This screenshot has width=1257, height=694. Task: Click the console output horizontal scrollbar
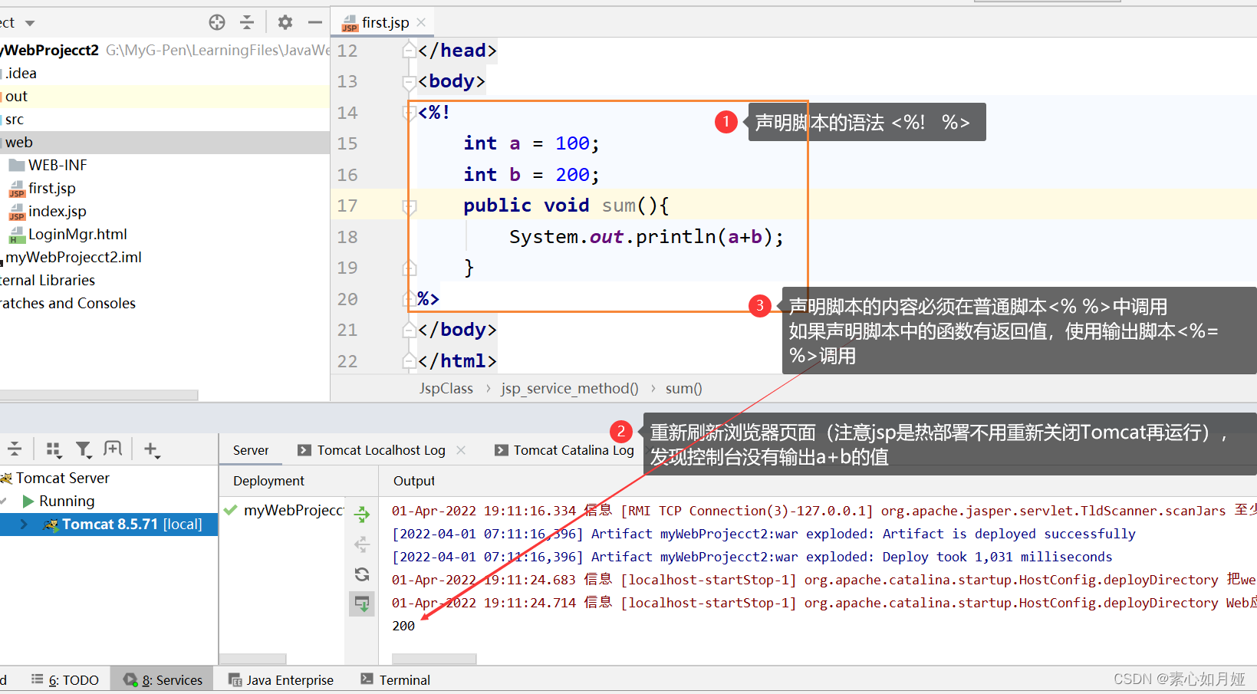pos(434,659)
